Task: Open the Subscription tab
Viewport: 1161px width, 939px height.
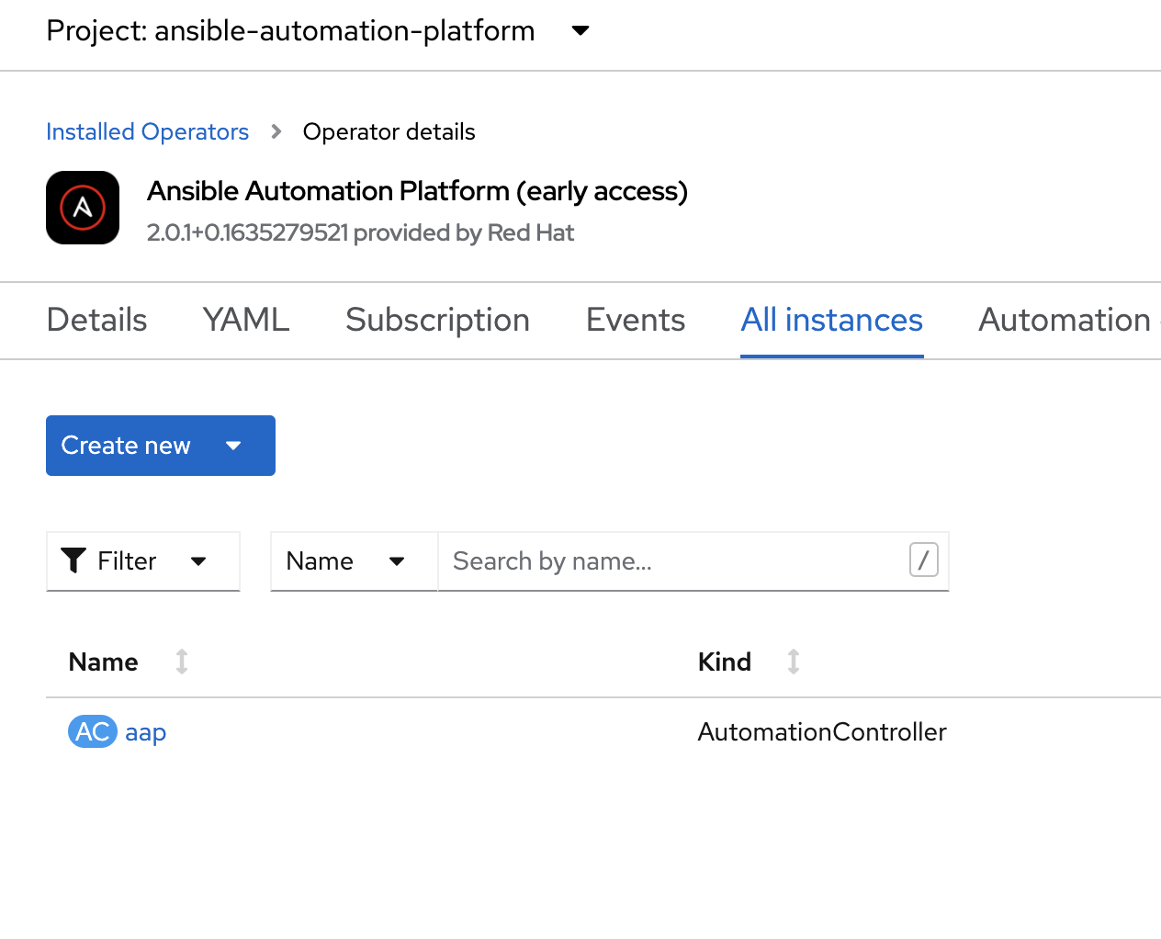Action: tap(437, 320)
